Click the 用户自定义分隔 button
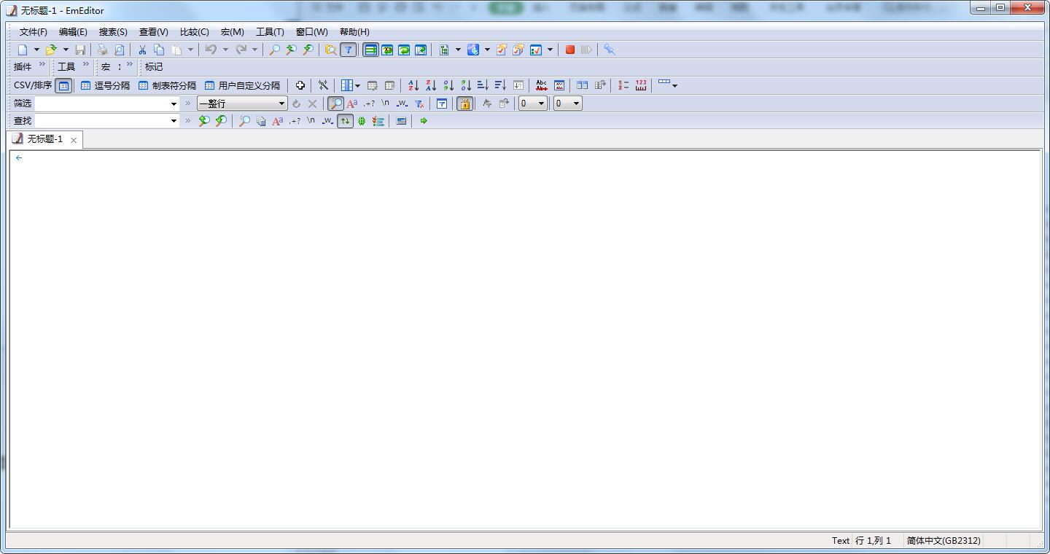The width and height of the screenshot is (1050, 554). pyautogui.click(x=242, y=85)
